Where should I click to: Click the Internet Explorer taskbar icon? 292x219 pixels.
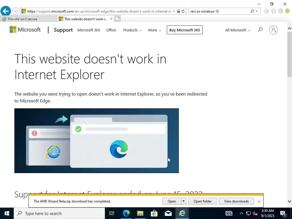click(x=182, y=213)
